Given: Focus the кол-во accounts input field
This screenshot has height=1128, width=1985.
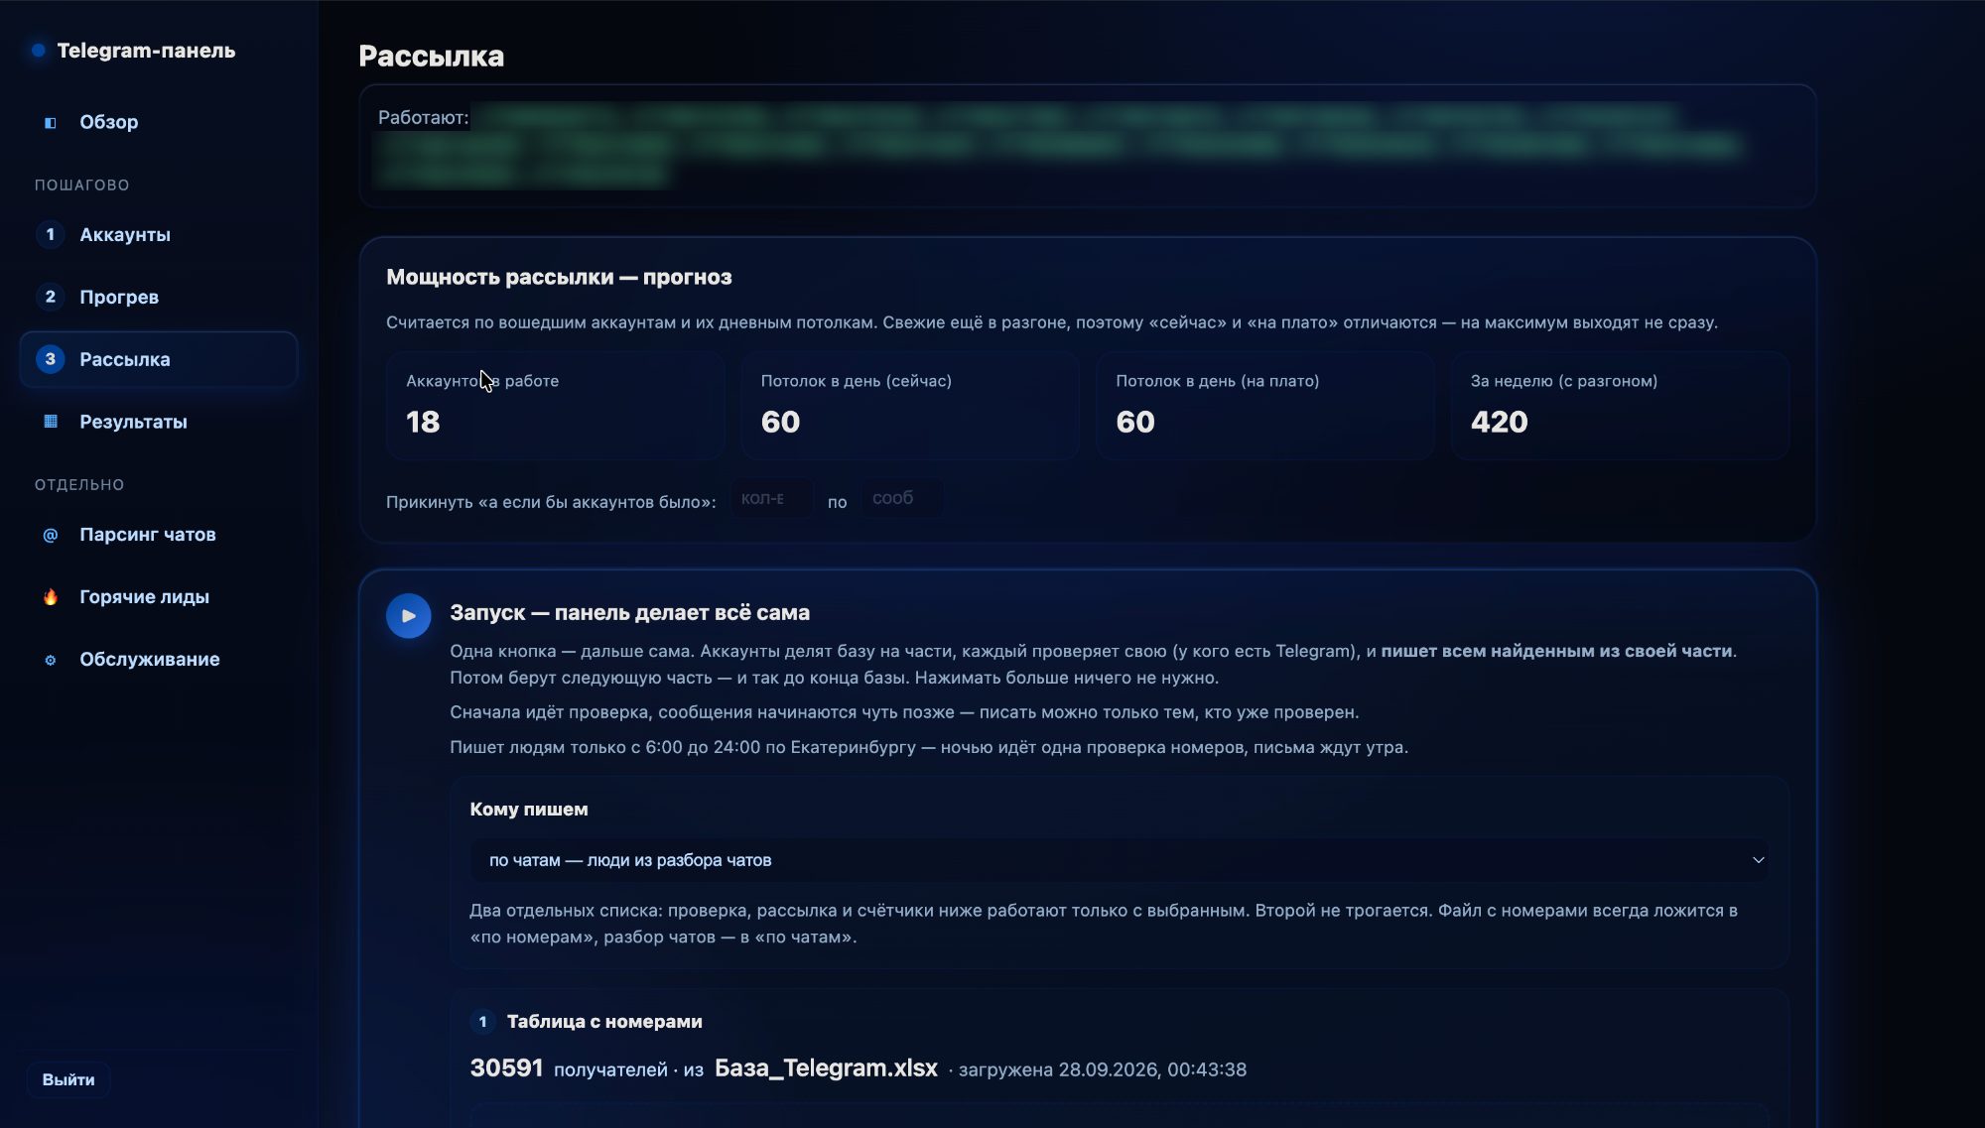Looking at the screenshot, I should pyautogui.click(x=772, y=498).
